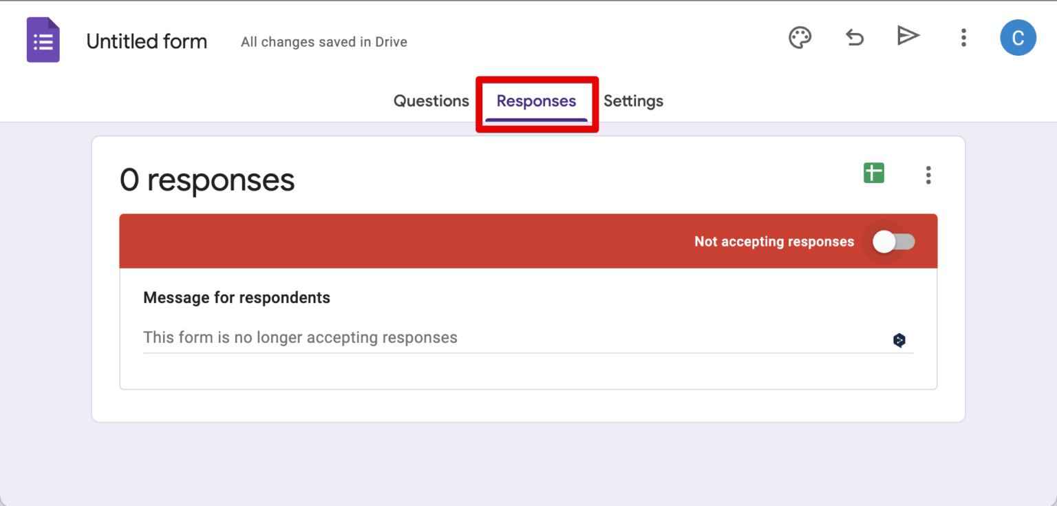The image size is (1057, 506).
Task: Open the responses card three-dot menu
Action: pyautogui.click(x=928, y=176)
